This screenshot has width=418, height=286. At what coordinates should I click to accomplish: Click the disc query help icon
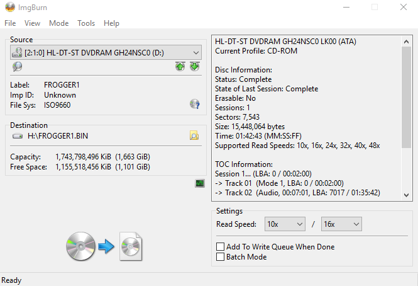[195, 104]
